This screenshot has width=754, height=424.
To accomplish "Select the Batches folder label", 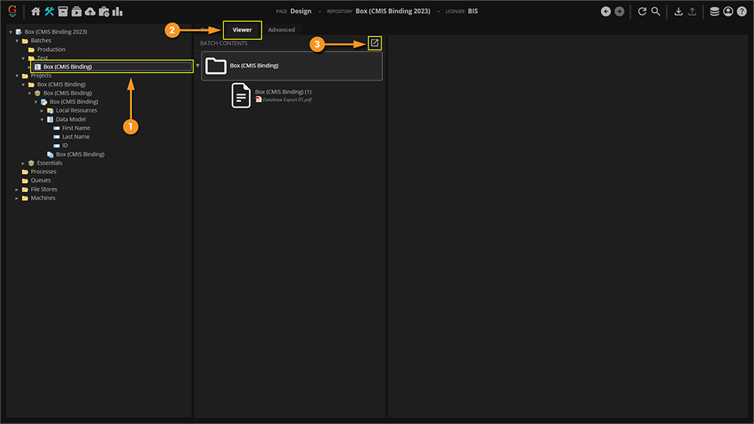I will (41, 41).
